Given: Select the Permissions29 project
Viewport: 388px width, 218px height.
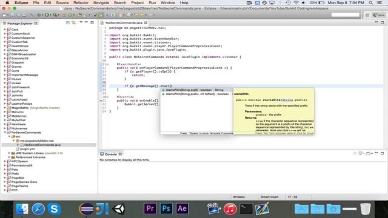Looking at the screenshot, I should point(22,165).
